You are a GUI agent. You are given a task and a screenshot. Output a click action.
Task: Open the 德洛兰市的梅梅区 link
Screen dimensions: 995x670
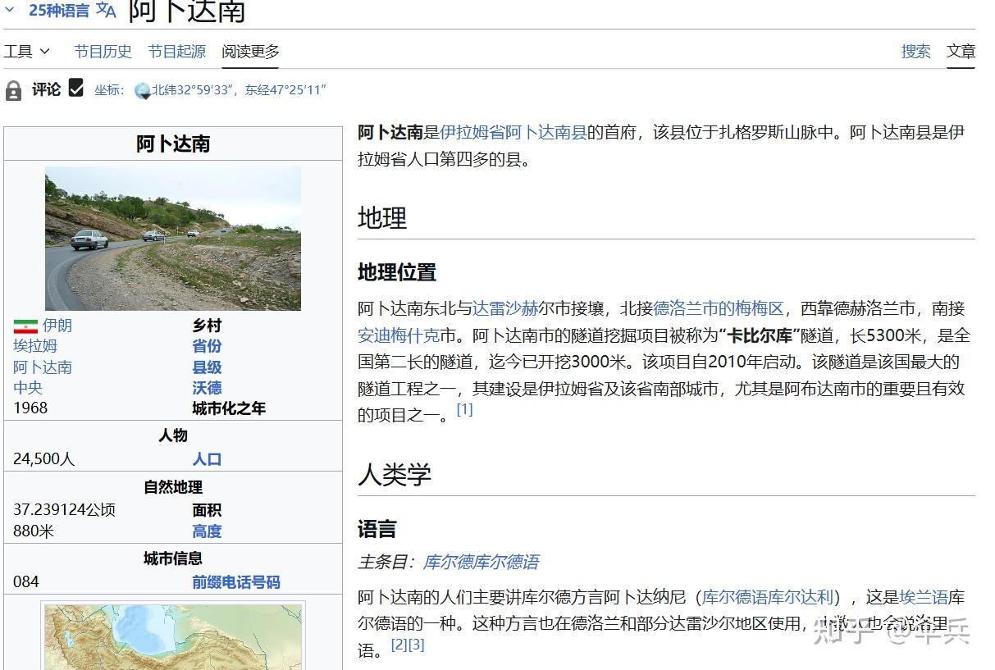(x=719, y=309)
